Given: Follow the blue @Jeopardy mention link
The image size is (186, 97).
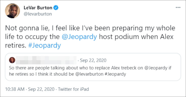Looking at the screenshot, I should coord(79,37).
